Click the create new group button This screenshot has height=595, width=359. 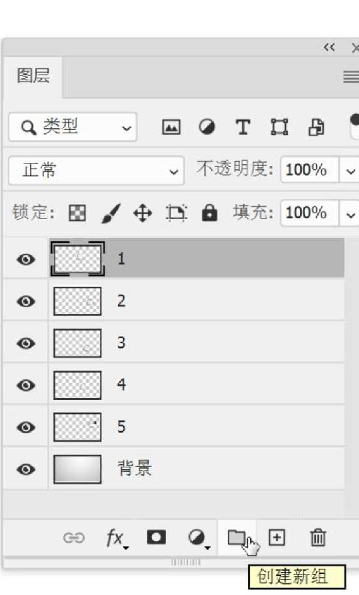tap(236, 537)
